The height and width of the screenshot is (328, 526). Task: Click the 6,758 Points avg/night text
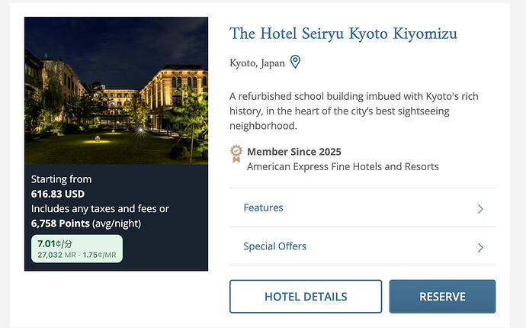point(86,223)
